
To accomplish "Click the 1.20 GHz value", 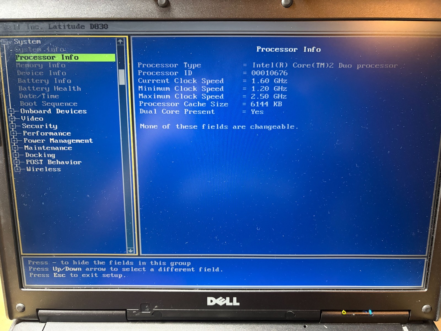I will pyautogui.click(x=269, y=89).
